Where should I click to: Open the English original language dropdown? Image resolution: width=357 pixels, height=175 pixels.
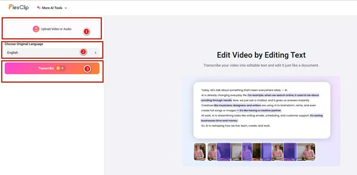point(52,53)
